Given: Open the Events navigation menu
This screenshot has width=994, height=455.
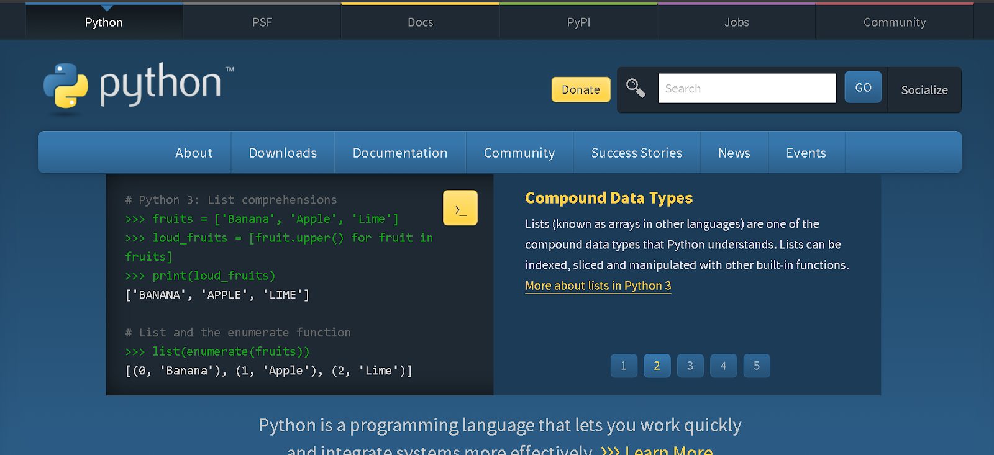Looking at the screenshot, I should (x=806, y=153).
